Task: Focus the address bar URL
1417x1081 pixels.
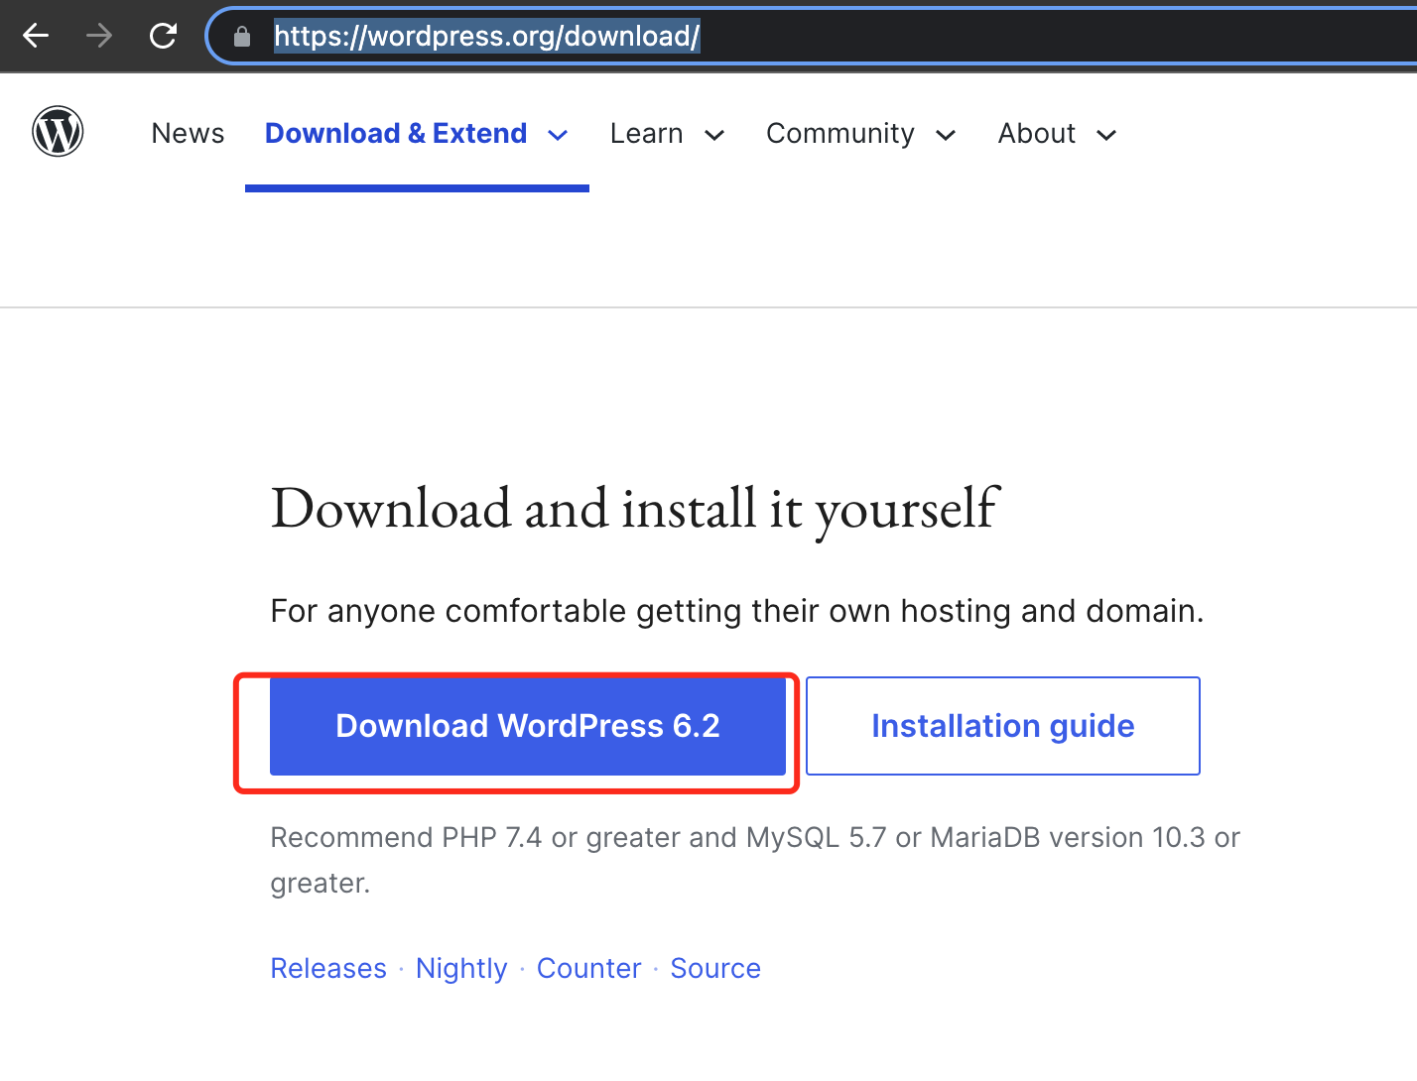Action: click(x=486, y=37)
